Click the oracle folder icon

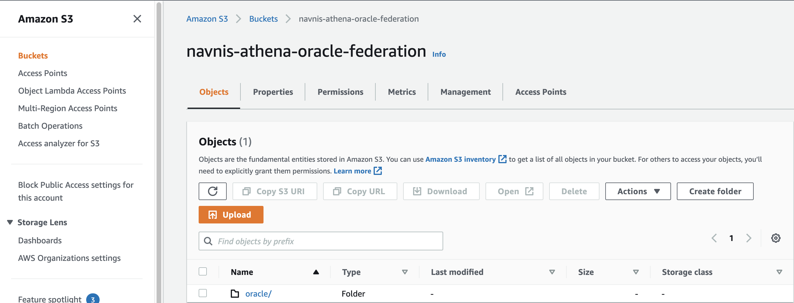pos(235,293)
